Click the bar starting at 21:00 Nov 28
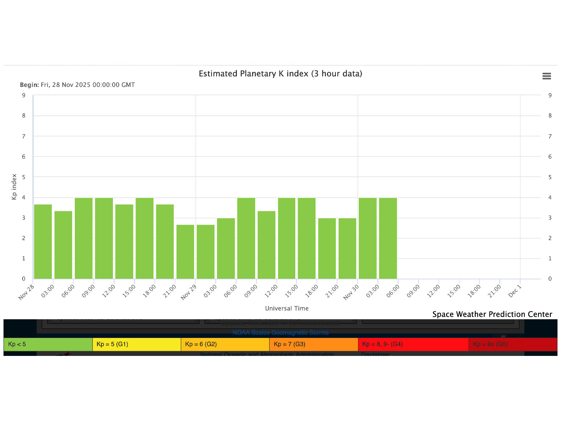 coord(185,252)
